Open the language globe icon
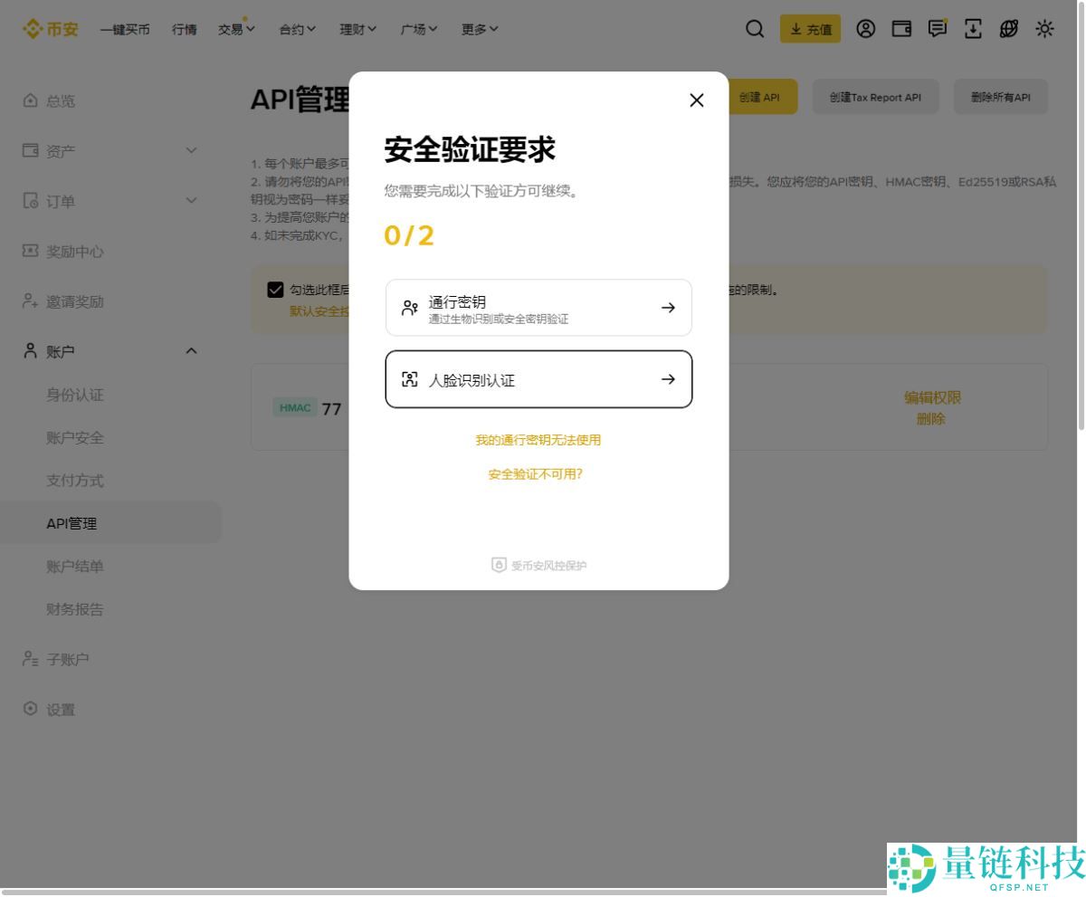The image size is (1086, 897). coord(1008,29)
